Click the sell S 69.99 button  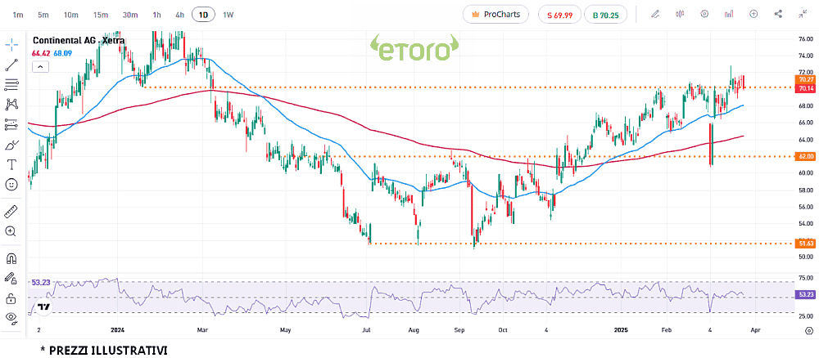(560, 15)
